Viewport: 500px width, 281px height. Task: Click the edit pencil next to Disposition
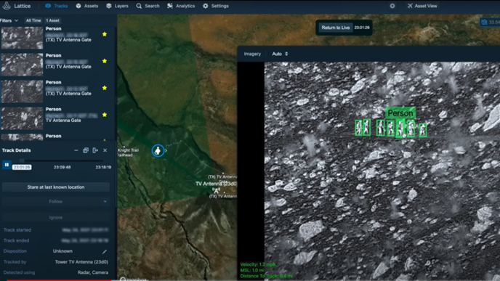coord(104,252)
